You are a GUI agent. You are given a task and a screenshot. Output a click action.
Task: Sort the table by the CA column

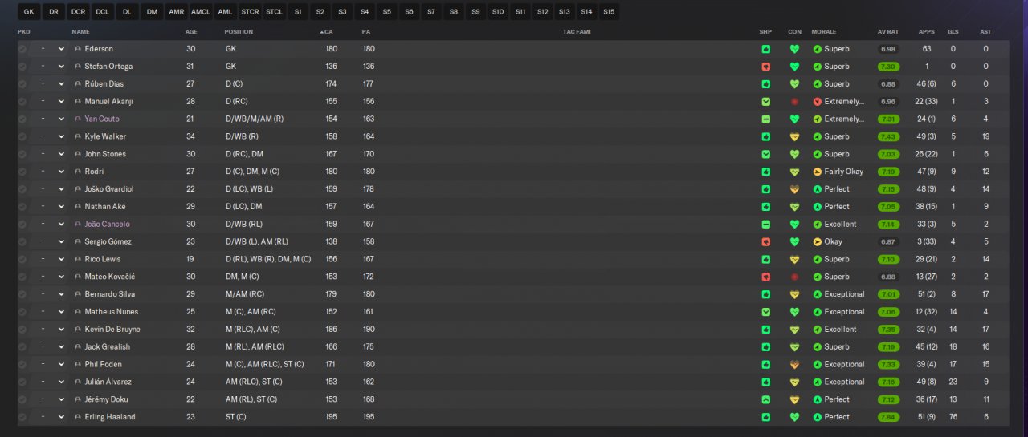(327, 32)
